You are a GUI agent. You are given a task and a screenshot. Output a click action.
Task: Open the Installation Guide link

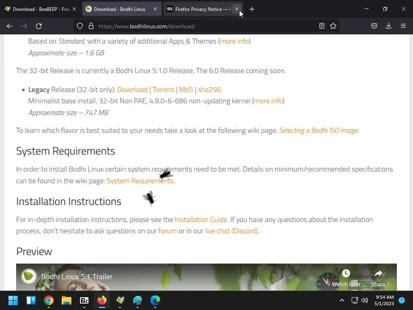click(x=201, y=220)
